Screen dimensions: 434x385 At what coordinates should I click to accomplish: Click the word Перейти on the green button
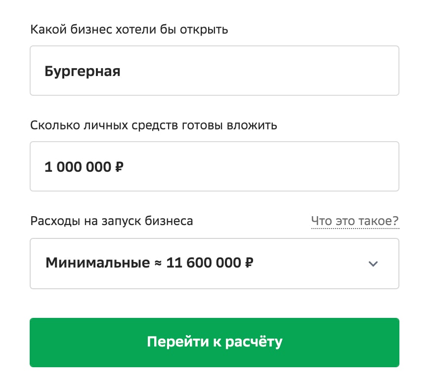pos(178,342)
